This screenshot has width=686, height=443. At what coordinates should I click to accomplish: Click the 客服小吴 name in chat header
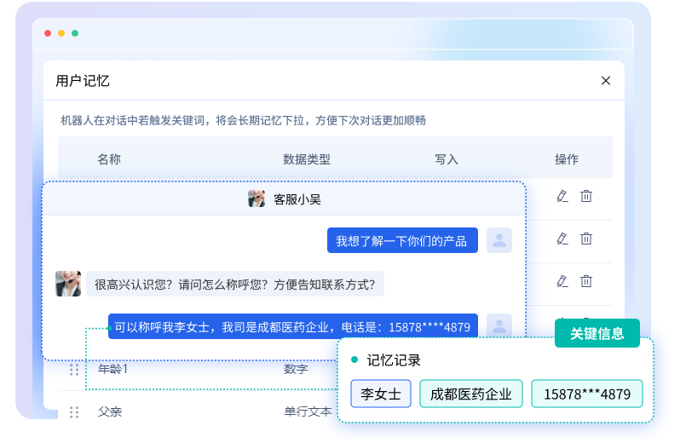297,199
